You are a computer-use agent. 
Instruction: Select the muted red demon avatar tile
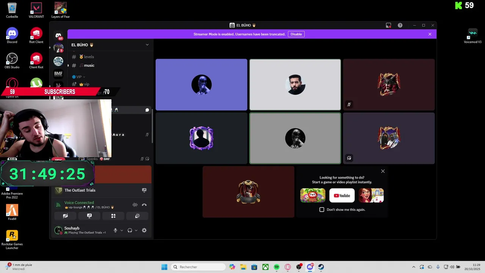[389, 85]
